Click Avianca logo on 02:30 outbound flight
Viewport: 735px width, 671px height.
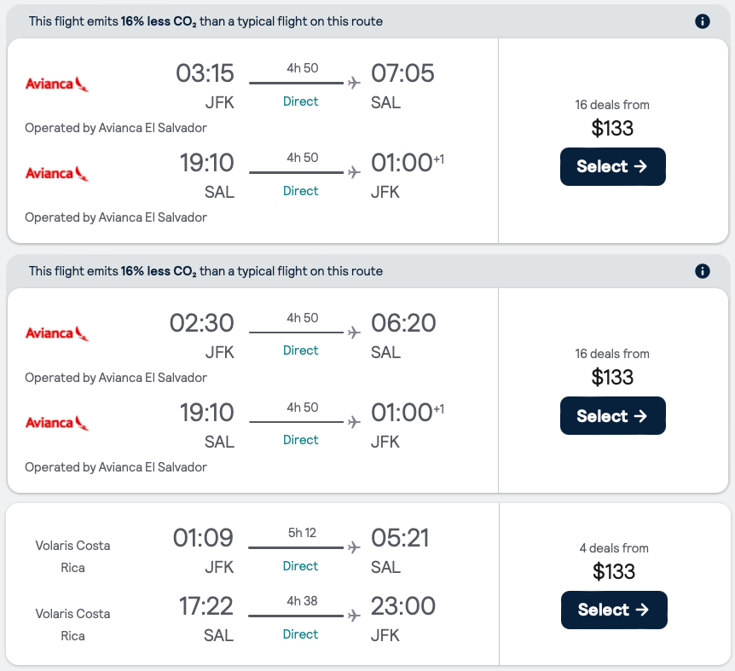click(x=57, y=333)
